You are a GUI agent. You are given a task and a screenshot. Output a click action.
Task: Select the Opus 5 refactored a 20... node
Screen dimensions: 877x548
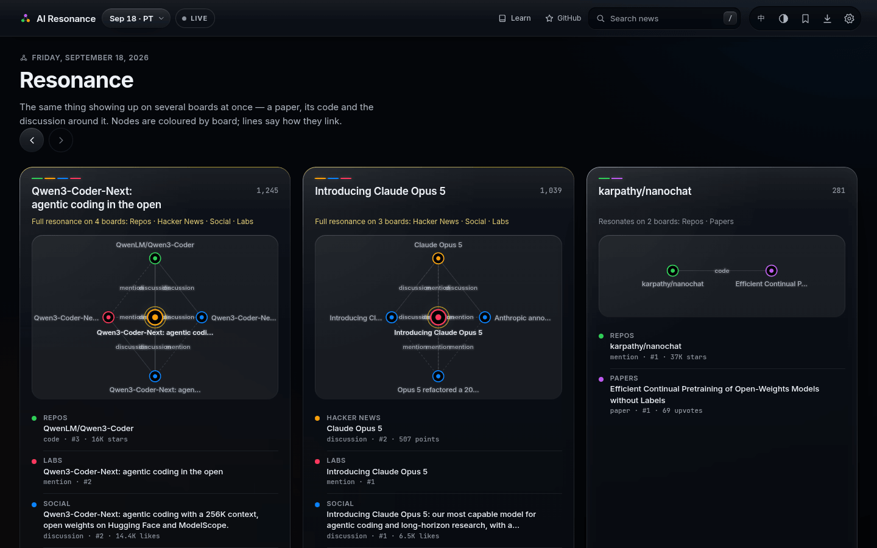(x=438, y=376)
